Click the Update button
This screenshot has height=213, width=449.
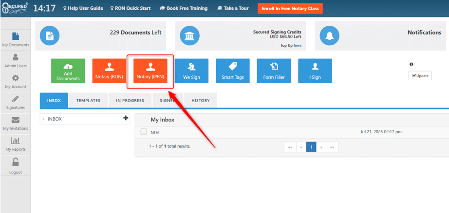click(x=420, y=76)
